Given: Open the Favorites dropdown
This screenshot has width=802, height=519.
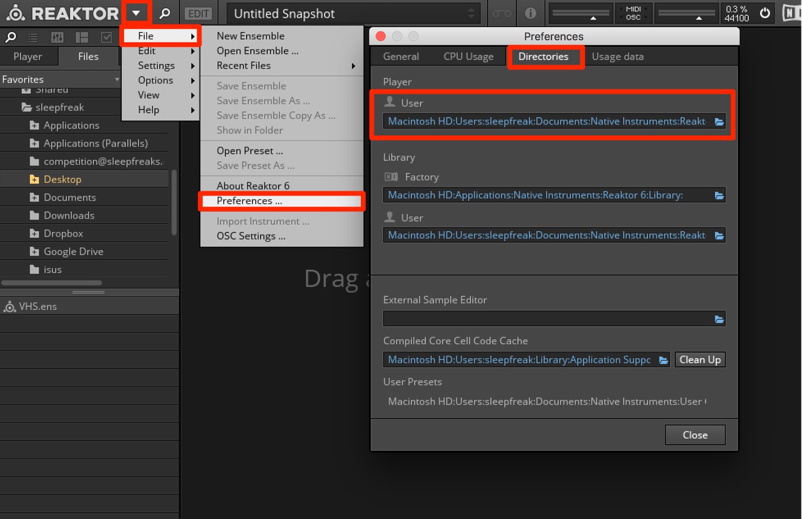Looking at the screenshot, I should [x=60, y=79].
